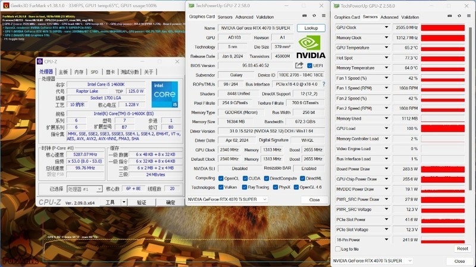Screen dimensions: 476x267
Task: Toggle the UEFI checkbox
Action: (309, 65)
